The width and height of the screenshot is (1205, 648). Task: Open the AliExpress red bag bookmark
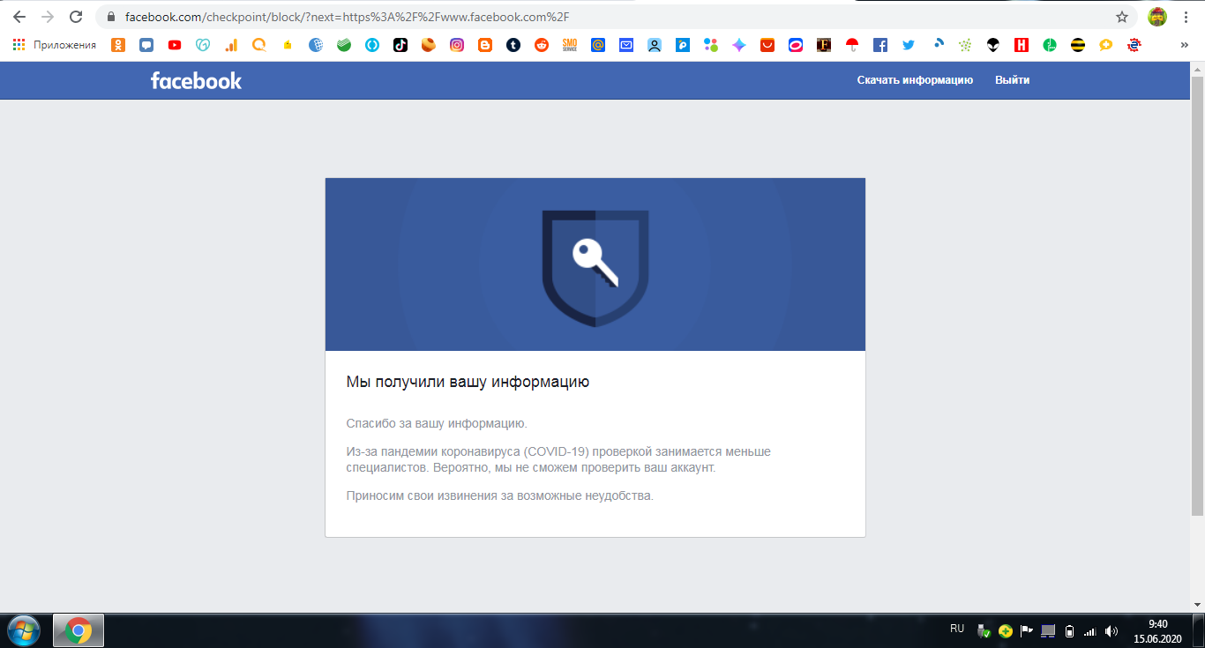click(x=767, y=45)
